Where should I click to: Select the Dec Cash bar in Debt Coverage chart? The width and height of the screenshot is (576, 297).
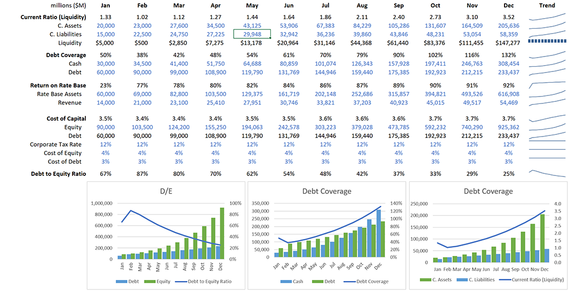point(379,234)
